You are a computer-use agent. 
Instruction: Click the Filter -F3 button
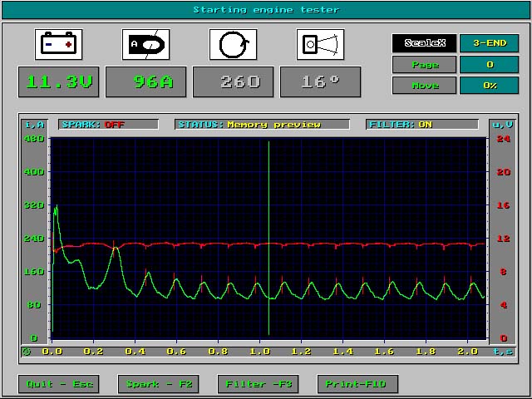point(259,384)
